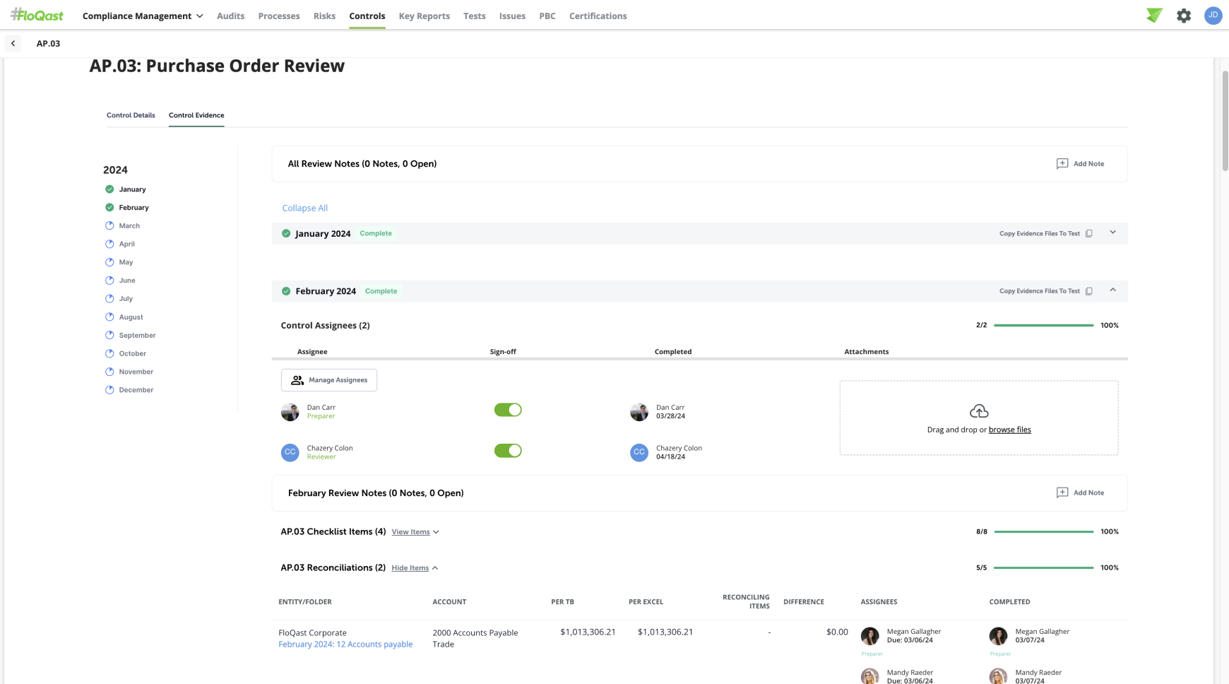
Task: Click the $1,013,306.21 Per TB value
Action: (x=588, y=632)
